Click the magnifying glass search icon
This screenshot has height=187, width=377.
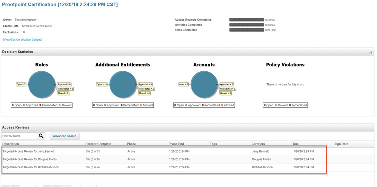pyautogui.click(x=42, y=136)
